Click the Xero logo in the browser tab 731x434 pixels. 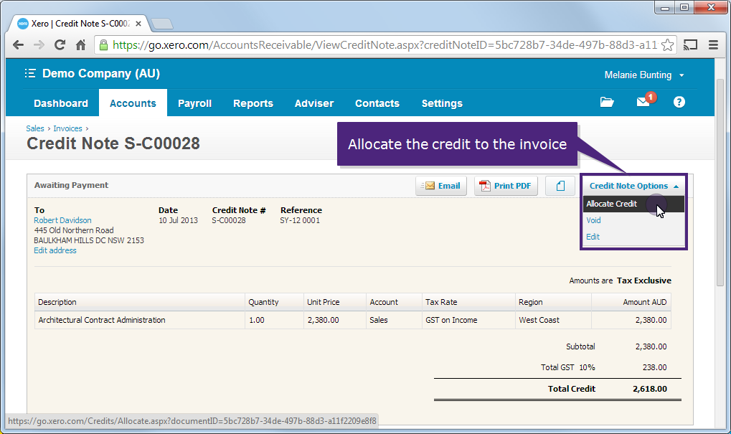click(22, 23)
